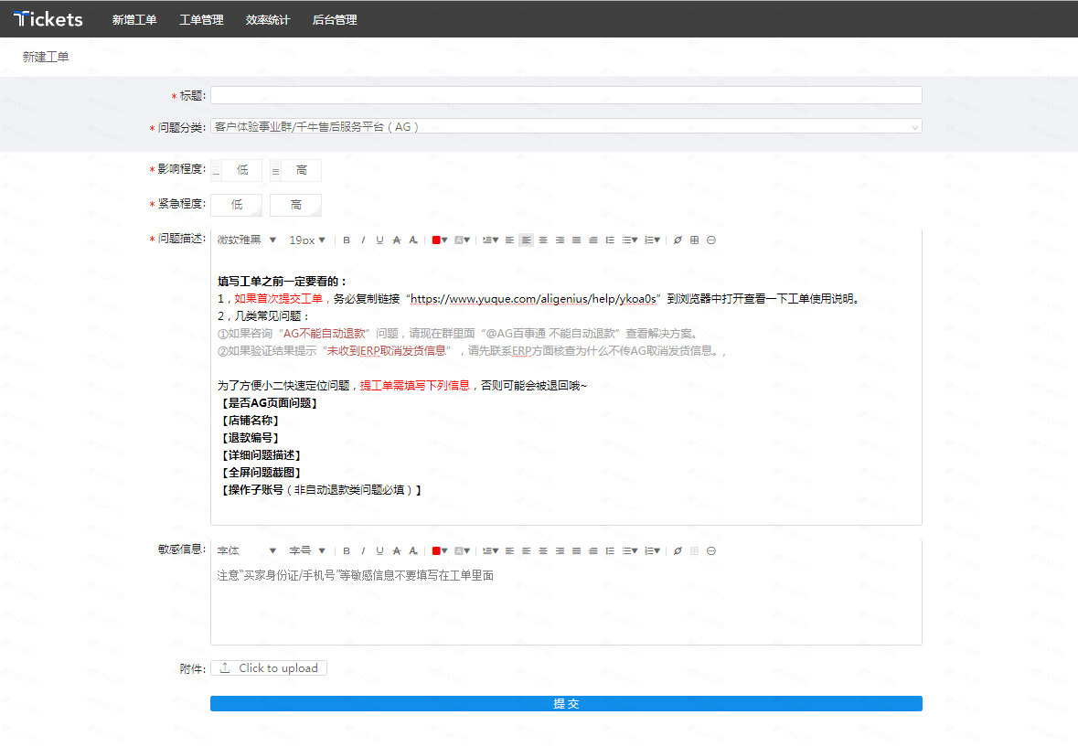Click the highlighted align-left icon in 问题描述 toolbar
The image size is (1078, 747).
pos(526,240)
